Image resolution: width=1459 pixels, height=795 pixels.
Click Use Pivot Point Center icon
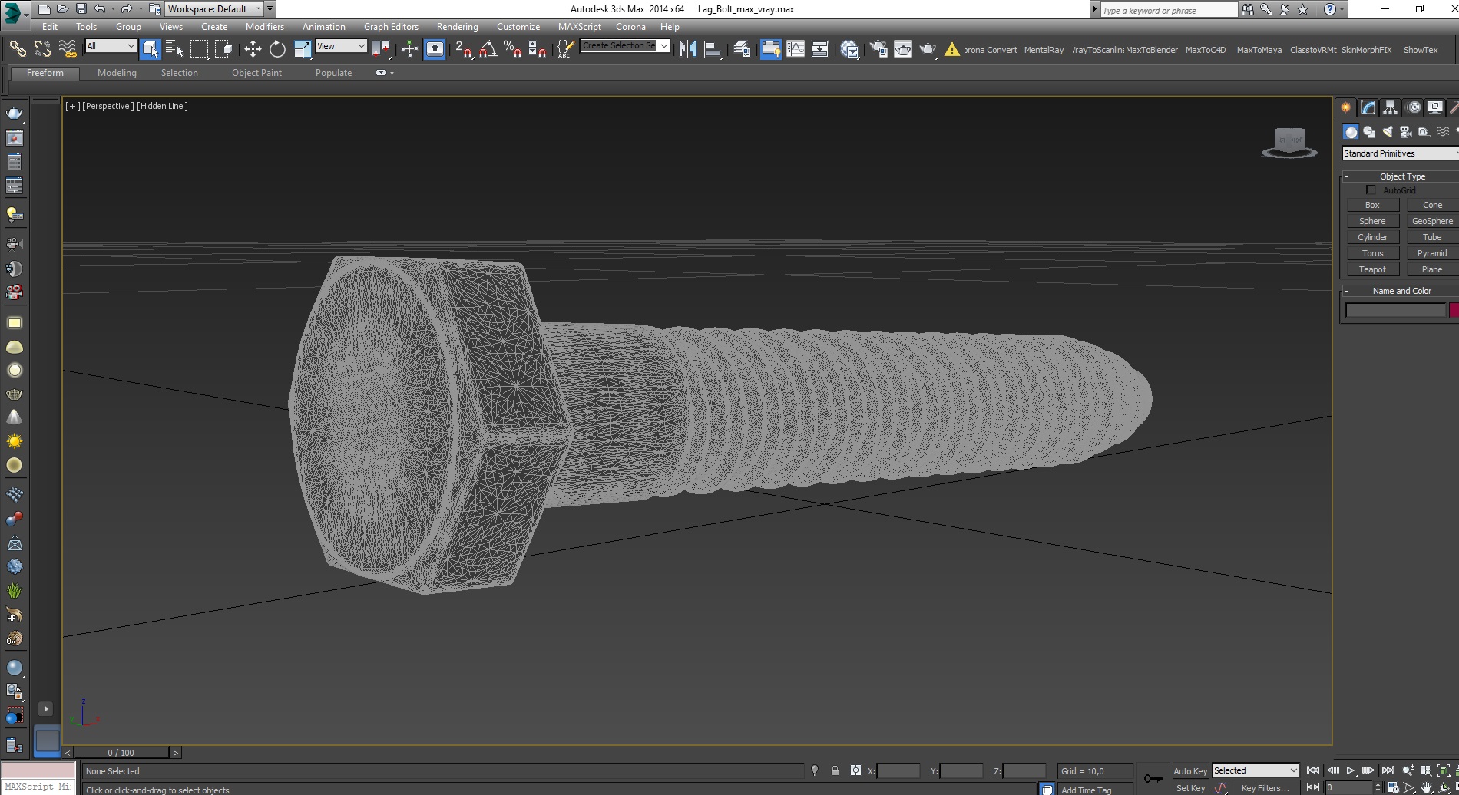[382, 49]
